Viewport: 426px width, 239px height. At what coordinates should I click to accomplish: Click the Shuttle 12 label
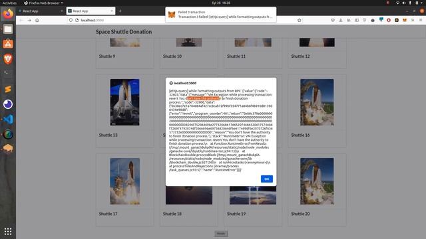(x=300, y=56)
